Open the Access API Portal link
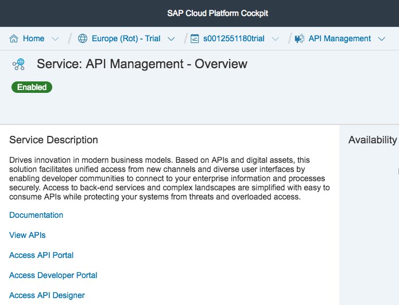399x305 pixels. (41, 255)
